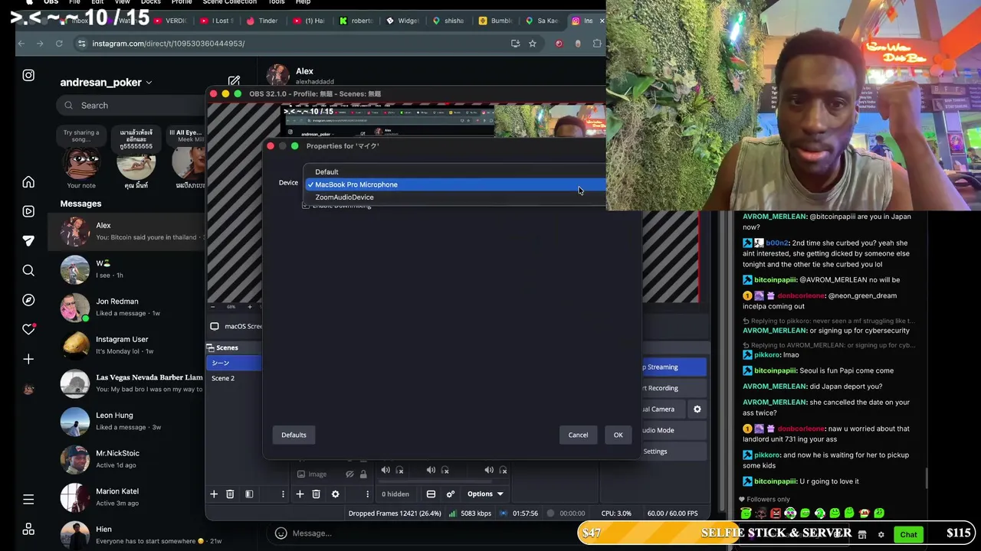Open Instagram Search magnifier icon in sidebar

(28, 270)
